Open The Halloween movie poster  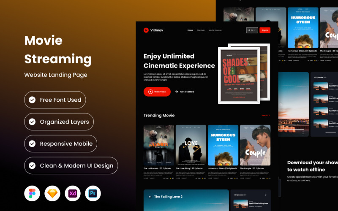[x=158, y=145]
